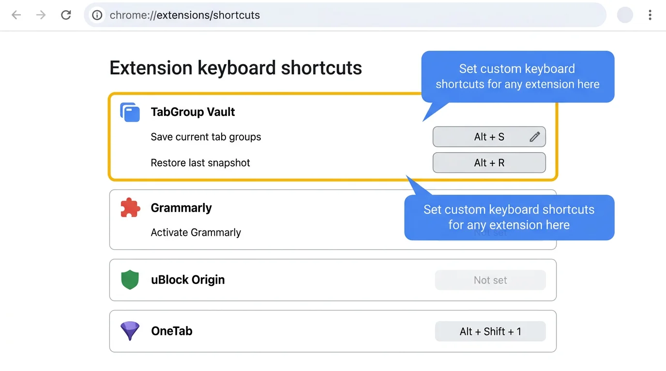Click the Extension keyboard shortcuts heading
Screen dimensions: 666x371
236,68
